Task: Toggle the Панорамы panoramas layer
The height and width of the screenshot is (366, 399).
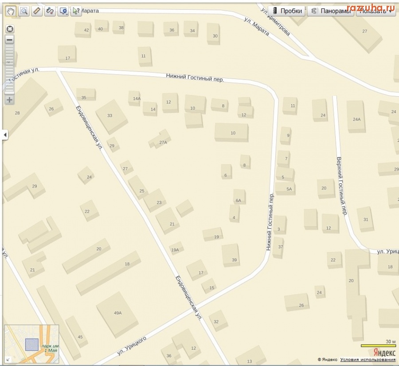Action: click(330, 11)
